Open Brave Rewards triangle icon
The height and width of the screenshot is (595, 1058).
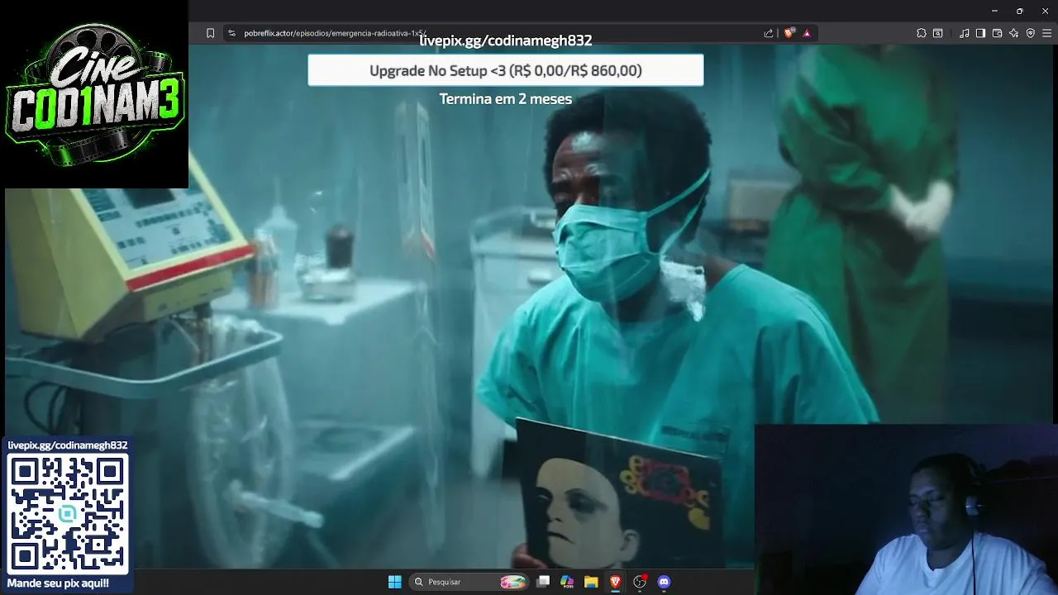[x=807, y=33]
